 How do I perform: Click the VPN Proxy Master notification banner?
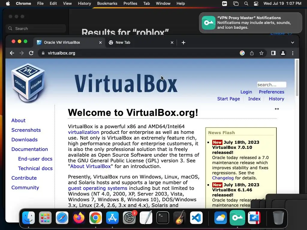click(250, 23)
